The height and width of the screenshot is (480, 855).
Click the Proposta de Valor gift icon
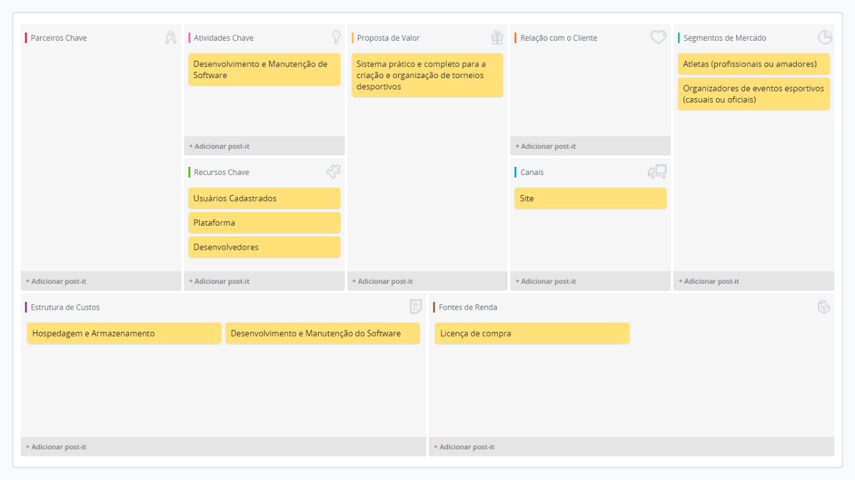(x=497, y=38)
